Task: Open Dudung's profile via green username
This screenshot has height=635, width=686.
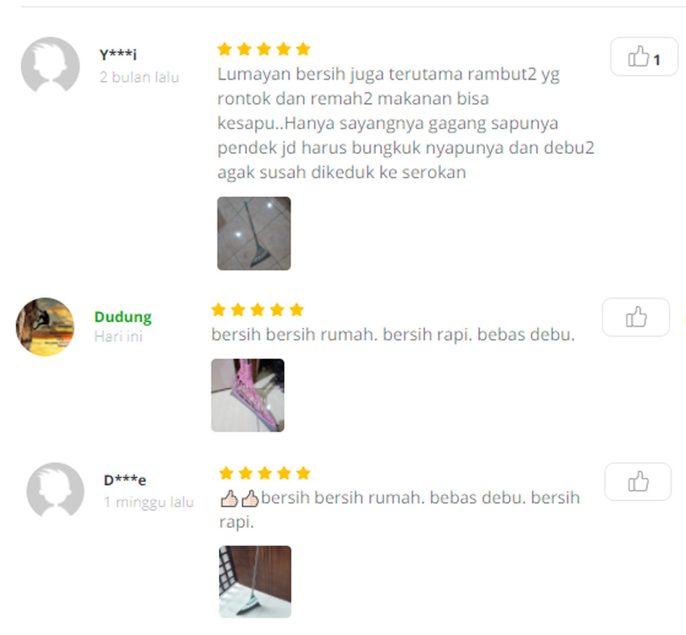Action: coord(123,316)
